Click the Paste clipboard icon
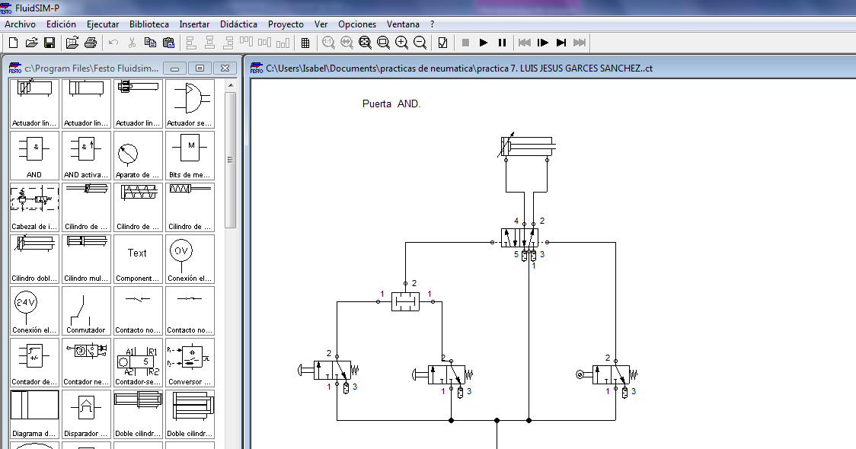Viewport: 856px width, 449px height. pyautogui.click(x=169, y=43)
